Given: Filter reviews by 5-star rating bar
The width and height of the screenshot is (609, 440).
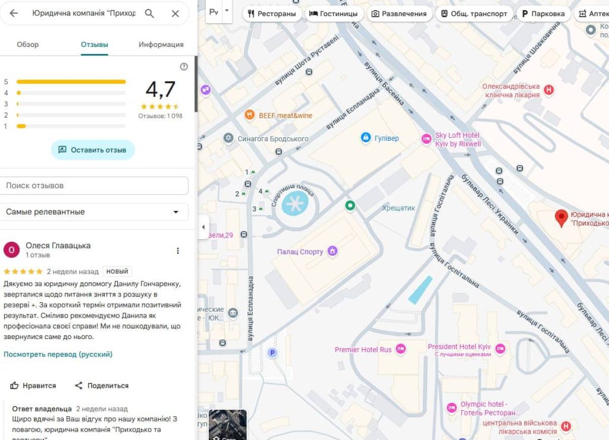Looking at the screenshot, I should (x=71, y=82).
